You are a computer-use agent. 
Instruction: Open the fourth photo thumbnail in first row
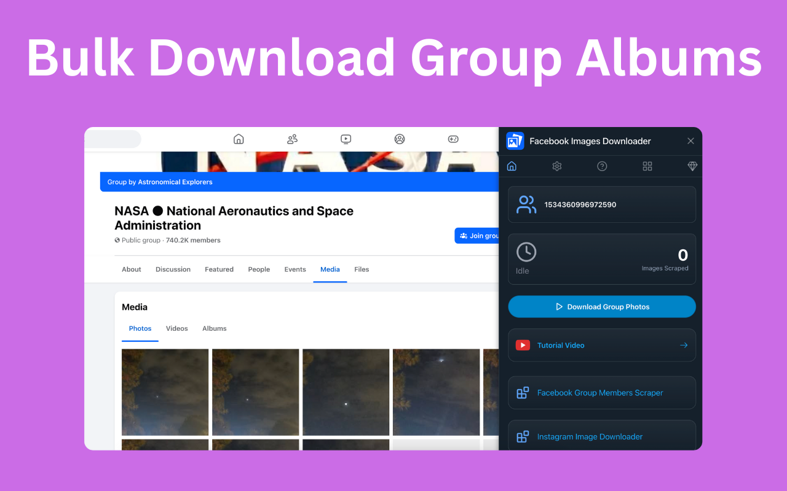click(x=436, y=392)
